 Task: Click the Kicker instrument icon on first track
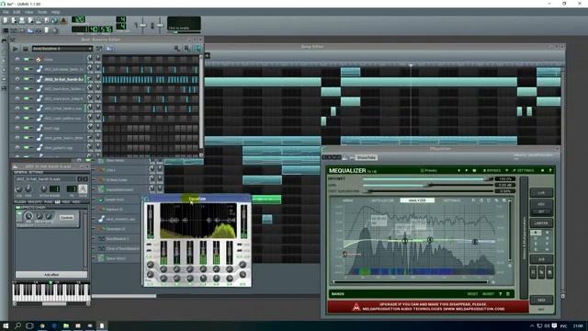click(x=39, y=59)
